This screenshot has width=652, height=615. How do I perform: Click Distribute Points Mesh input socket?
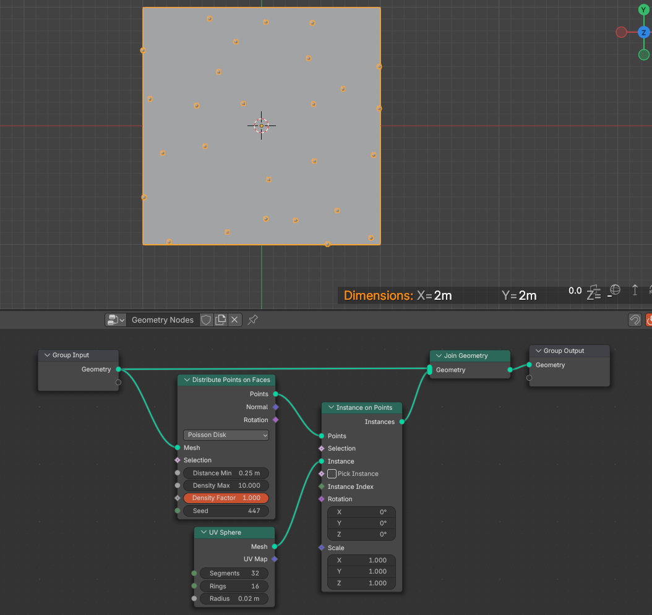click(x=178, y=447)
